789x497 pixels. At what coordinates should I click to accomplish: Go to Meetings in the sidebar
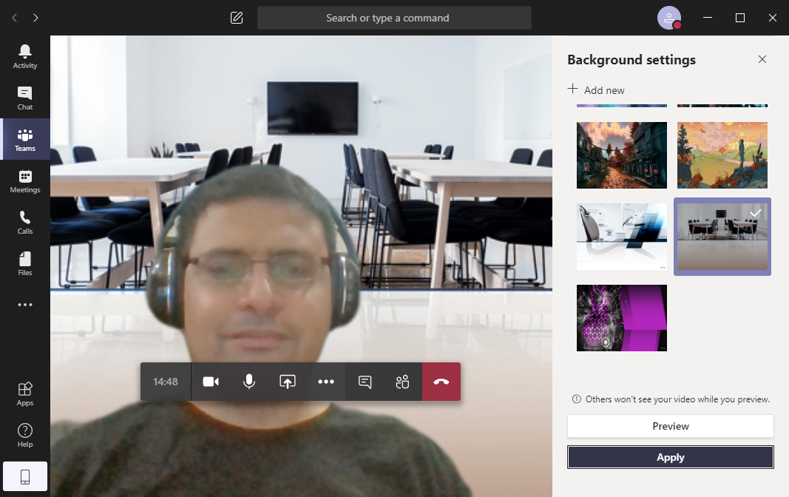[25, 181]
